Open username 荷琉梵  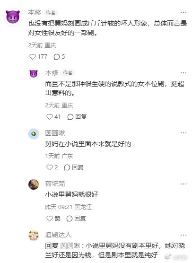coord(55,184)
